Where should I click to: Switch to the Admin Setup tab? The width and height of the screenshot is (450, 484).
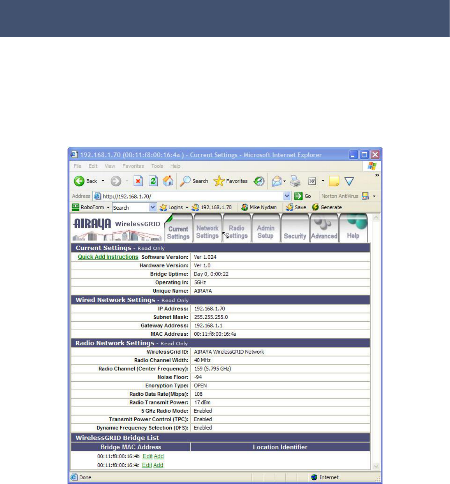tap(265, 229)
